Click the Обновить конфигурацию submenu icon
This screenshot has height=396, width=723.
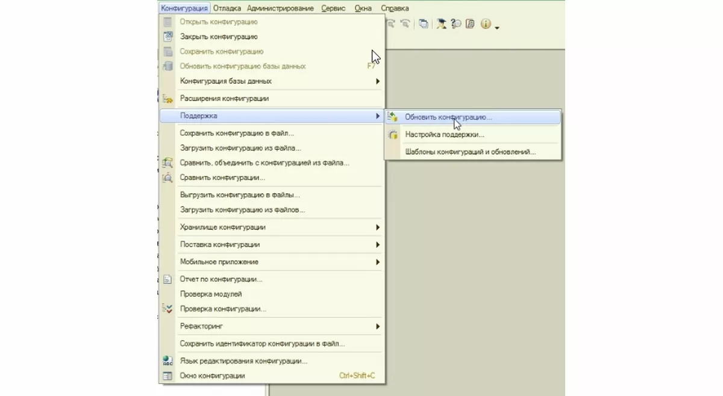pyautogui.click(x=393, y=117)
